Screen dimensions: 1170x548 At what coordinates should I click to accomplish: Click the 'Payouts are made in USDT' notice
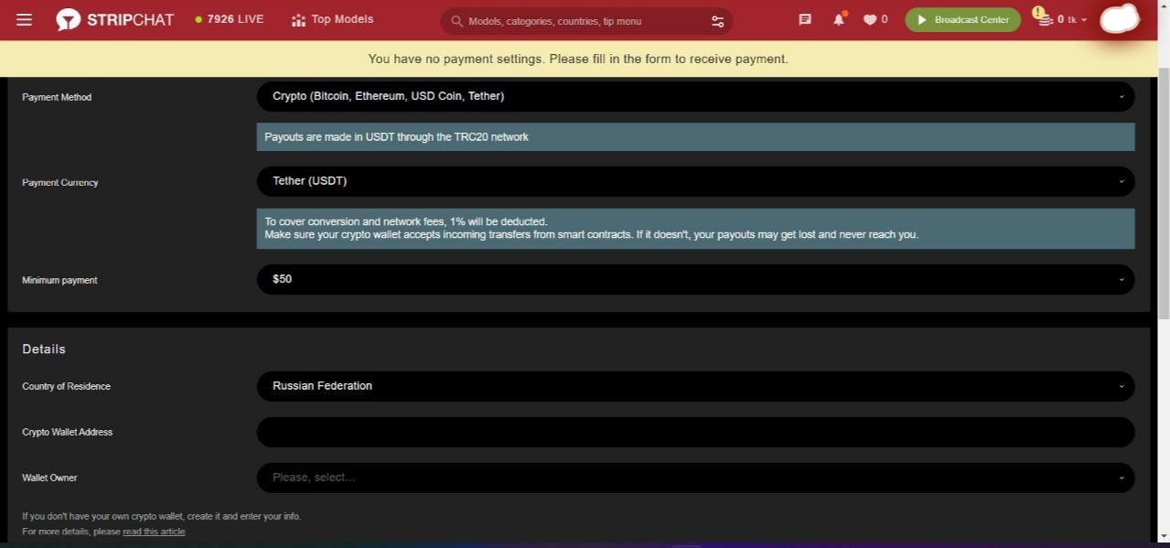point(695,137)
